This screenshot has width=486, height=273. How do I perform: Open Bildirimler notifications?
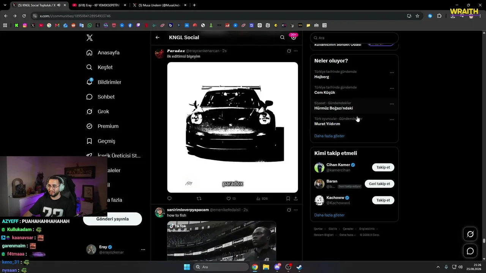(104, 82)
